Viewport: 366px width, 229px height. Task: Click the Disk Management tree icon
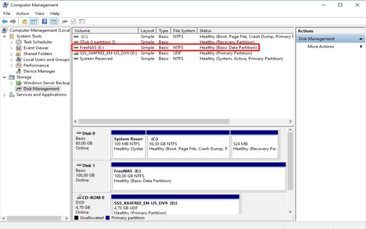pyautogui.click(x=19, y=89)
